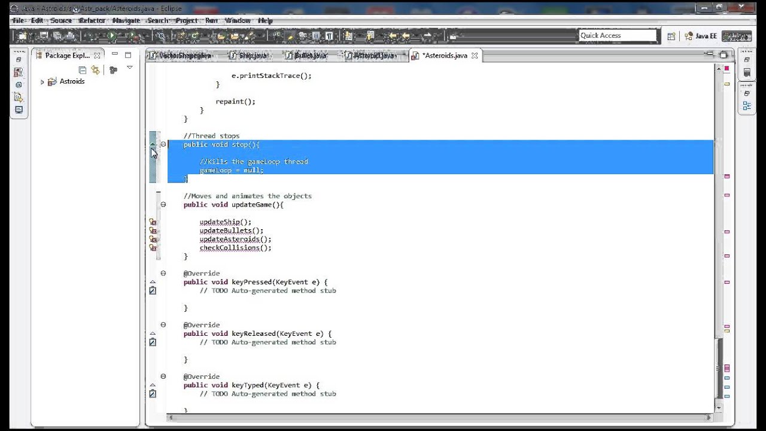
Task: Click the green Run button in toolbar
Action: pyautogui.click(x=112, y=36)
